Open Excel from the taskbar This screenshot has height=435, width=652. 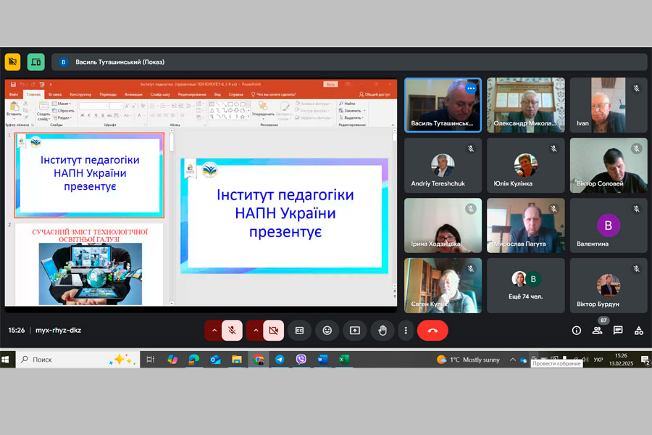344,360
